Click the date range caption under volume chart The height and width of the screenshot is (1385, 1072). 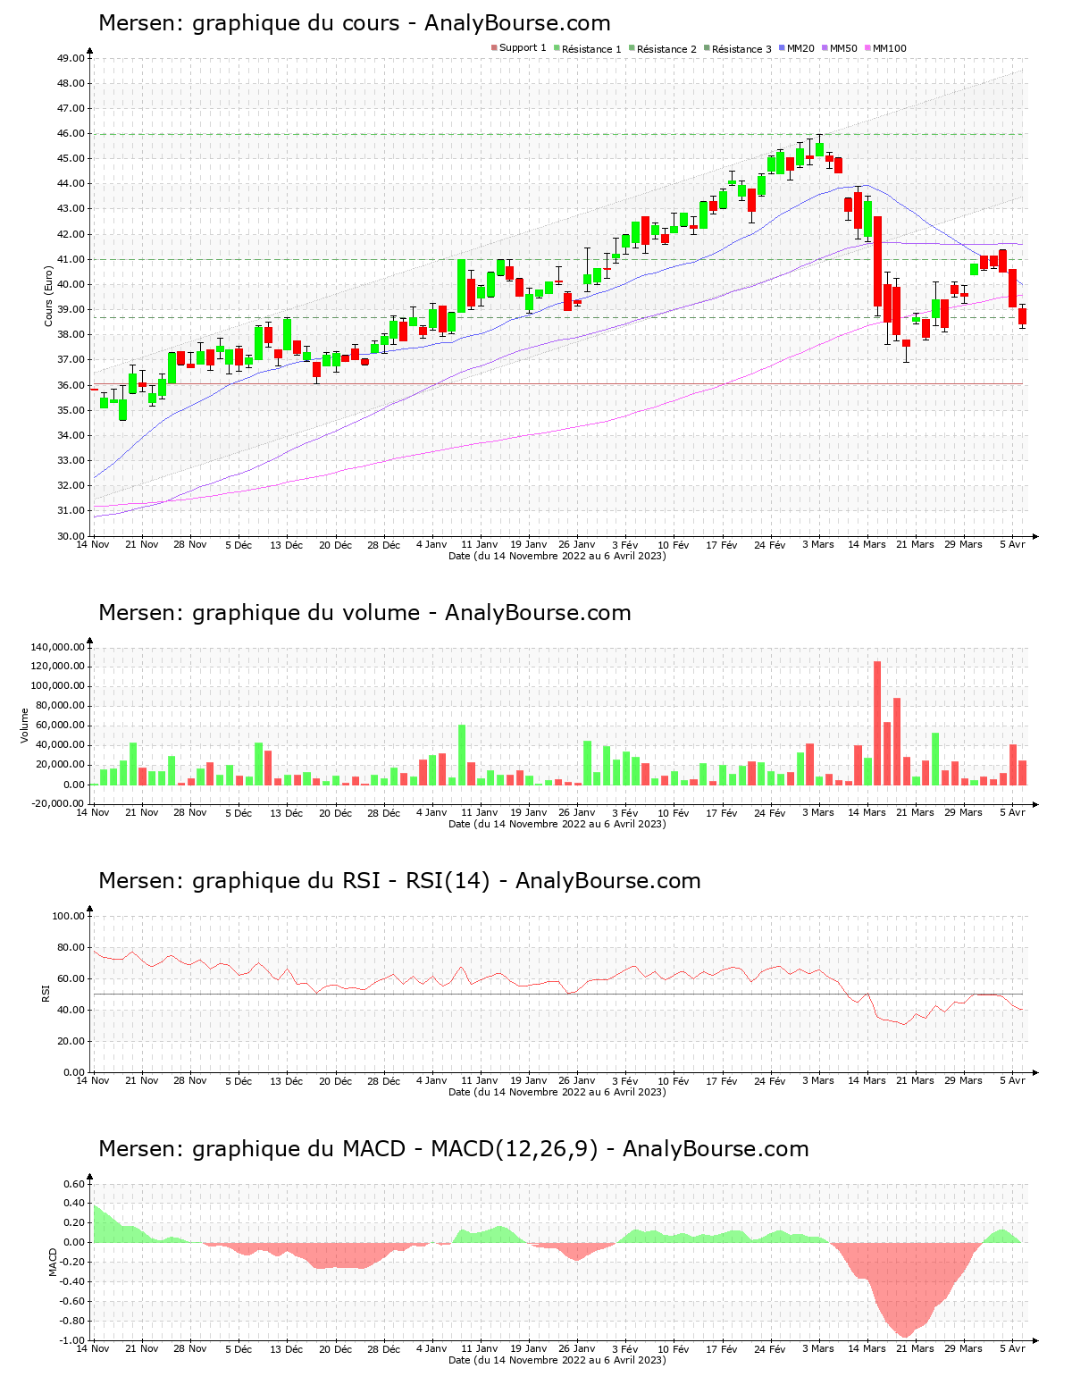pyautogui.click(x=557, y=823)
